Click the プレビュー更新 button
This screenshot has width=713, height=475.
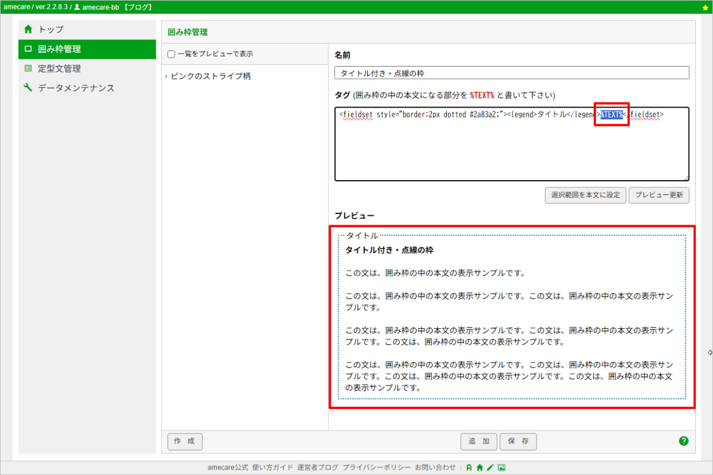pos(659,195)
